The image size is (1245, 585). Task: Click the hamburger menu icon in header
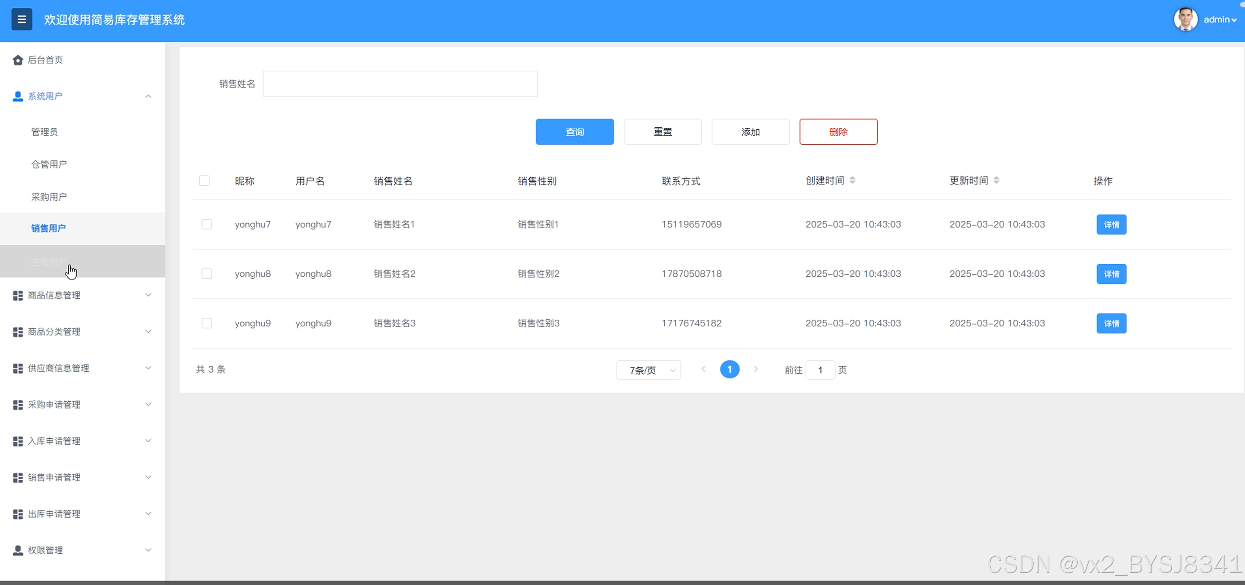(21, 19)
